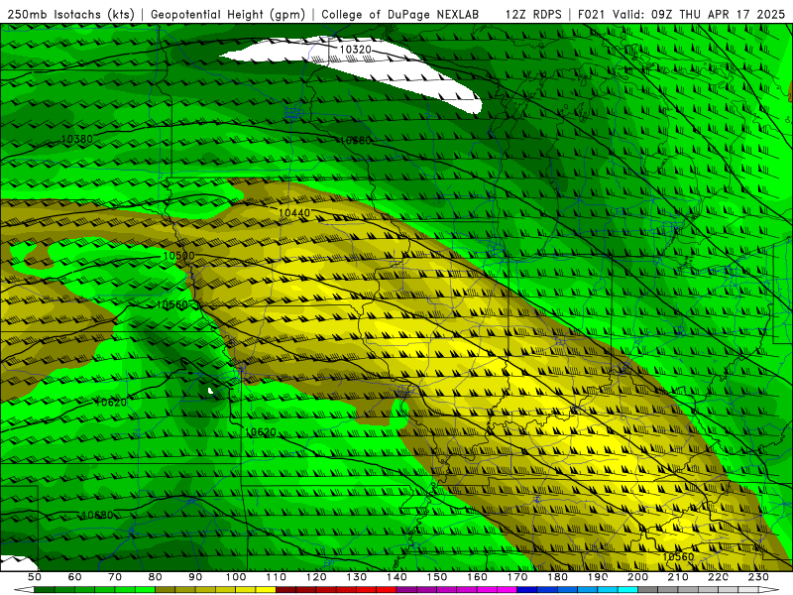The image size is (793, 595).
Task: Click the '250mb Isotachs (kts)' title text
Action: 70,15
